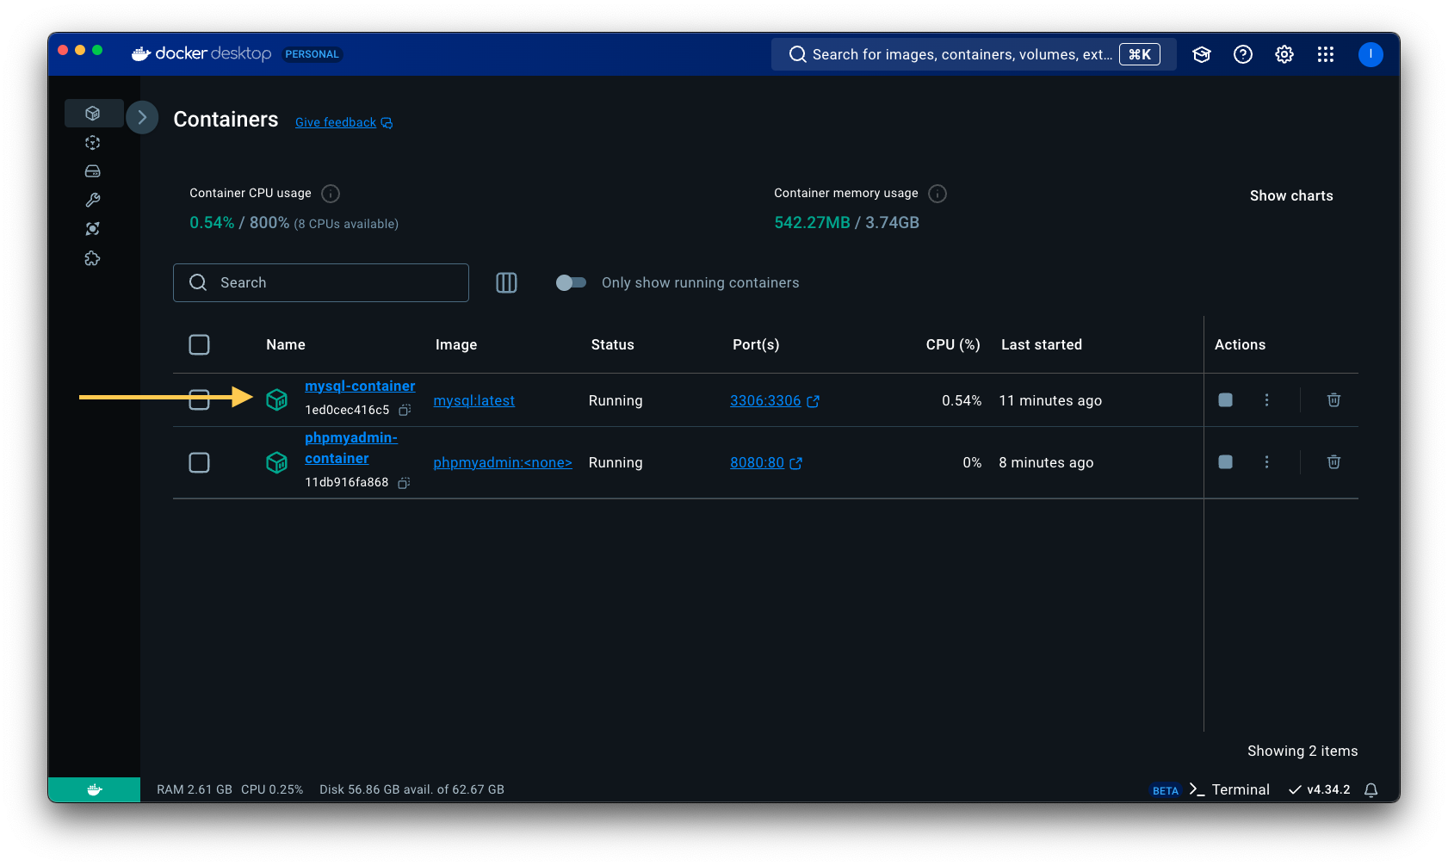
Task: Open the help question mark icon
Action: click(1243, 54)
